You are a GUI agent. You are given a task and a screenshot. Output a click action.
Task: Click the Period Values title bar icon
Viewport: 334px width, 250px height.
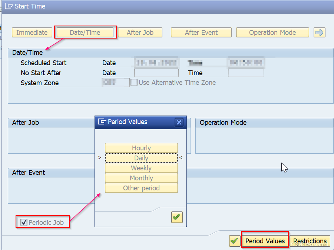[x=102, y=122]
